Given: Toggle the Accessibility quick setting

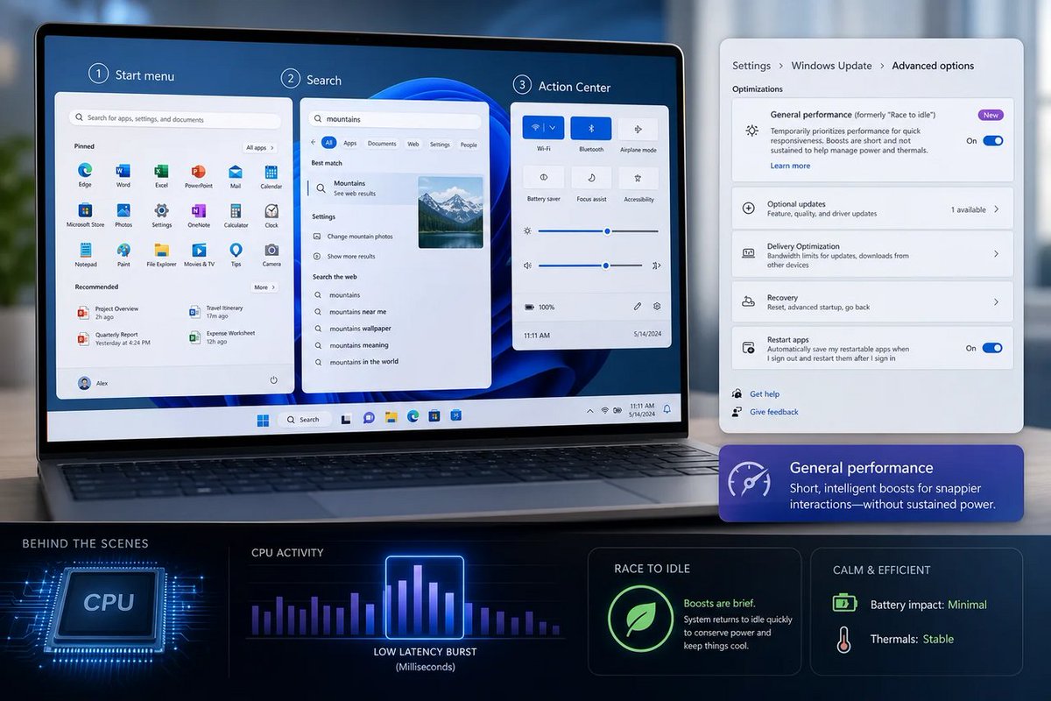Looking at the screenshot, I should pos(638,177).
